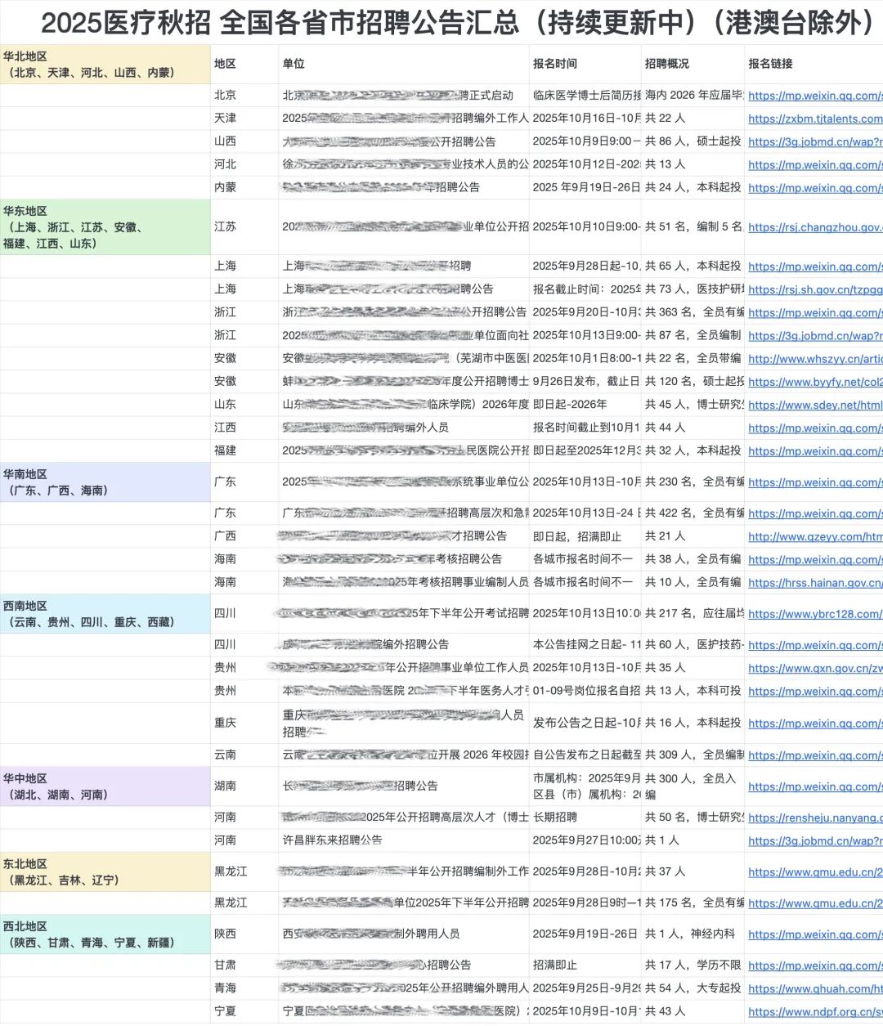Open the zxbm.tjtalents.com link for 天津
883x1026 pixels.
pos(814,119)
